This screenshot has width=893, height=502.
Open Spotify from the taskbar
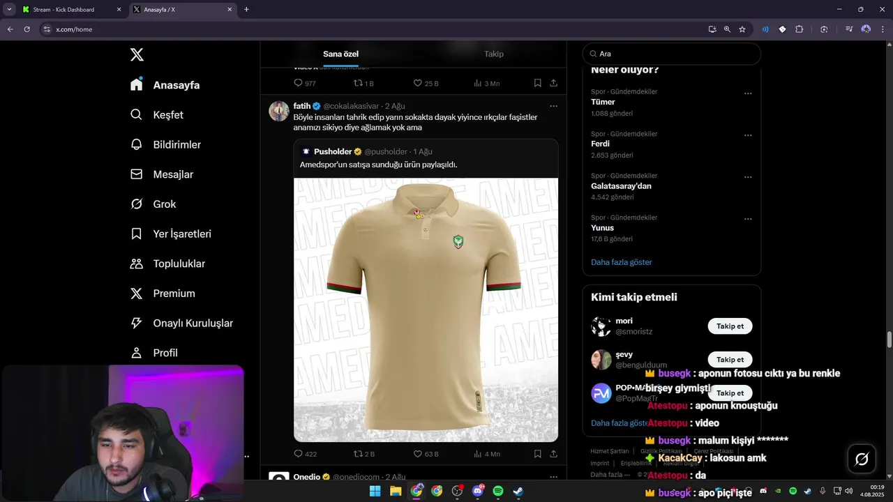[498, 491]
